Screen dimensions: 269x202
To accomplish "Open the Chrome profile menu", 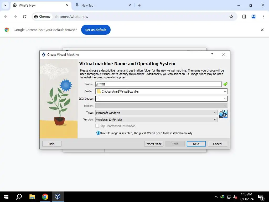I will tap(254, 17).
